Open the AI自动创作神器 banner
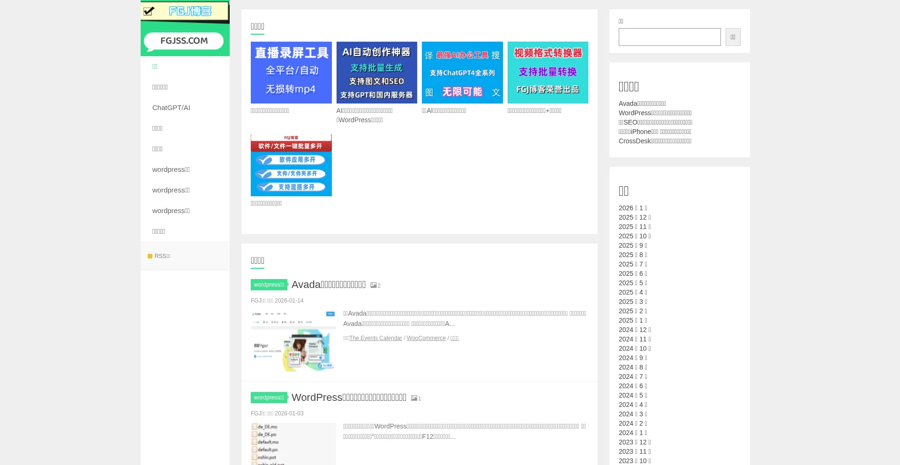Image resolution: width=900 pixels, height=465 pixels. pyautogui.click(x=376, y=72)
